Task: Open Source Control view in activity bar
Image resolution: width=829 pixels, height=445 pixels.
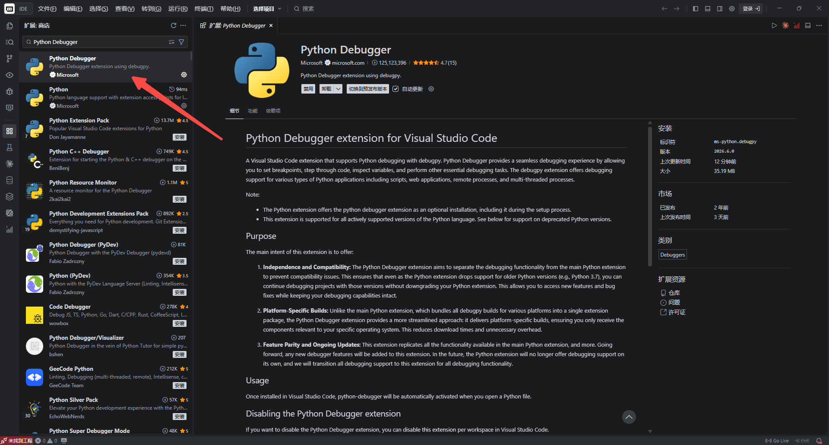Action: pyautogui.click(x=9, y=58)
